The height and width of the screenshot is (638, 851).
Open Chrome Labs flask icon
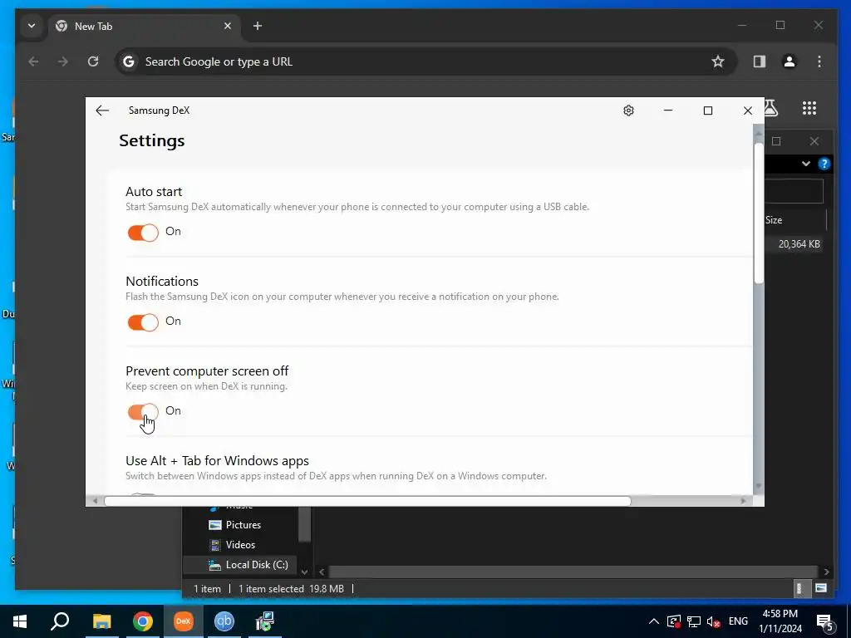point(771,108)
